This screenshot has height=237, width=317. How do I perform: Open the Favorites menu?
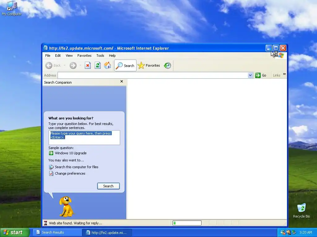click(84, 56)
